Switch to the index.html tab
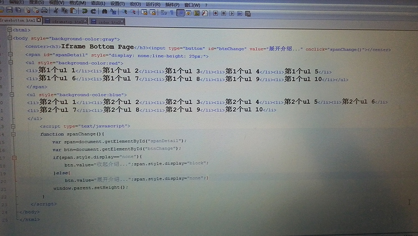This screenshot has width=418, height=236. (x=107, y=22)
